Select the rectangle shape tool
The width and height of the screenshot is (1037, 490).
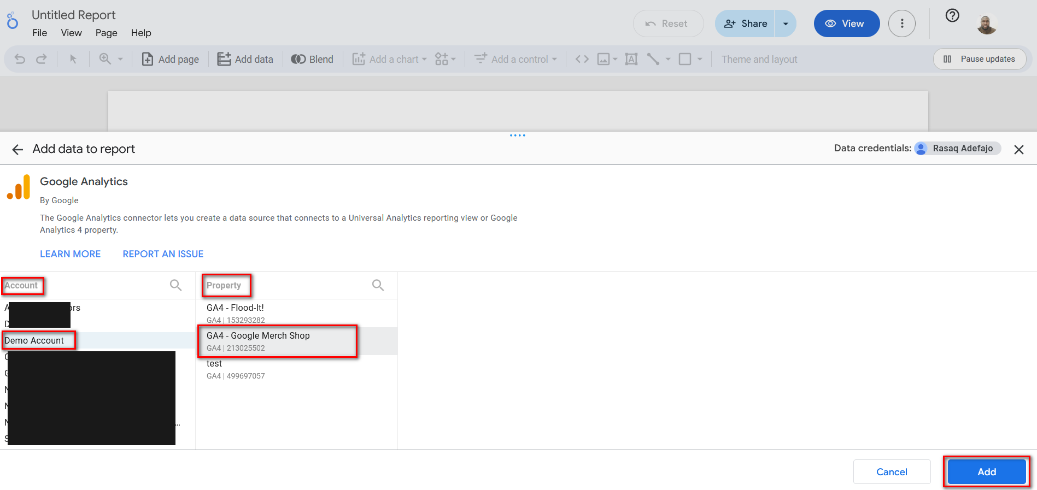[x=685, y=59]
